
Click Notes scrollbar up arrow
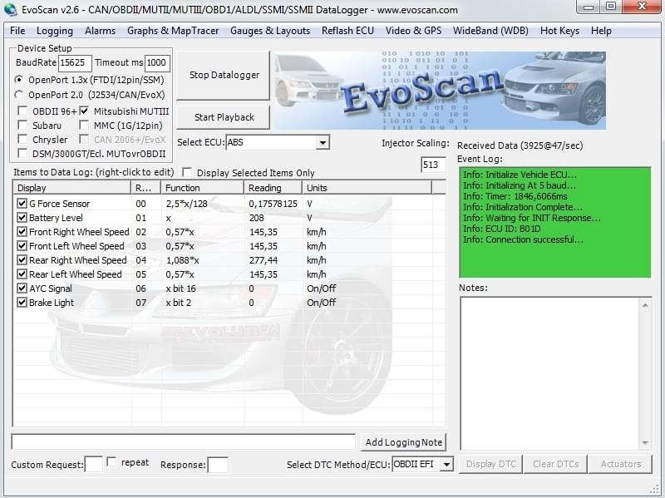(x=645, y=305)
